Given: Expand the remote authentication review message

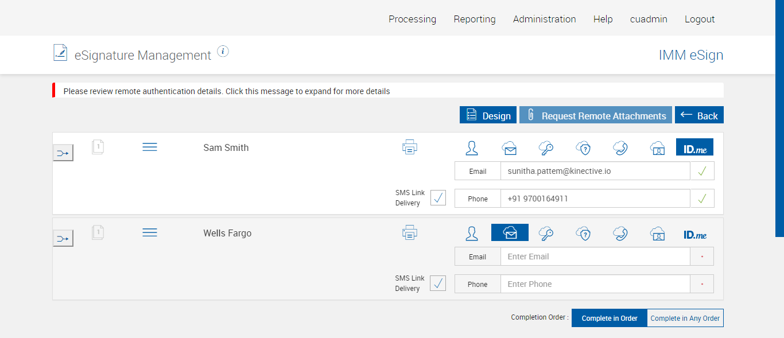Looking at the screenshot, I should (227, 91).
